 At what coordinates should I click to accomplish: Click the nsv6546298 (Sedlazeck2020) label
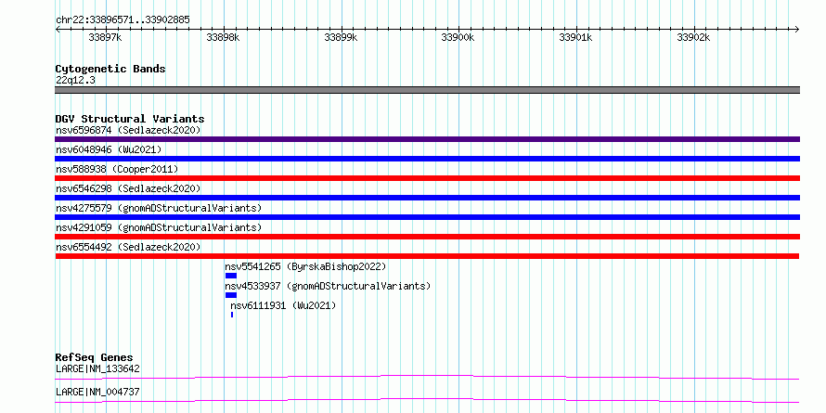point(128,188)
